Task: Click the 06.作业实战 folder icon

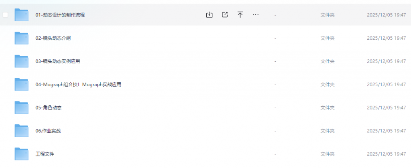Action: (22, 131)
